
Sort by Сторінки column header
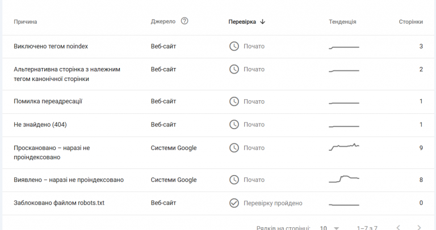pos(410,22)
